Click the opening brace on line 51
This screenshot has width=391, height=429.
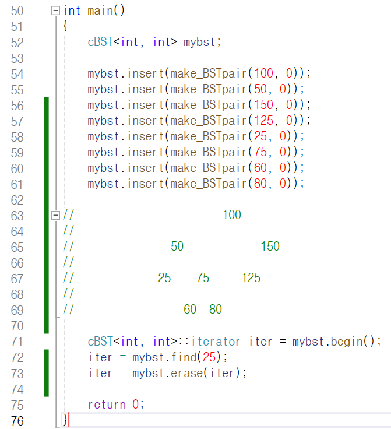tap(65, 26)
